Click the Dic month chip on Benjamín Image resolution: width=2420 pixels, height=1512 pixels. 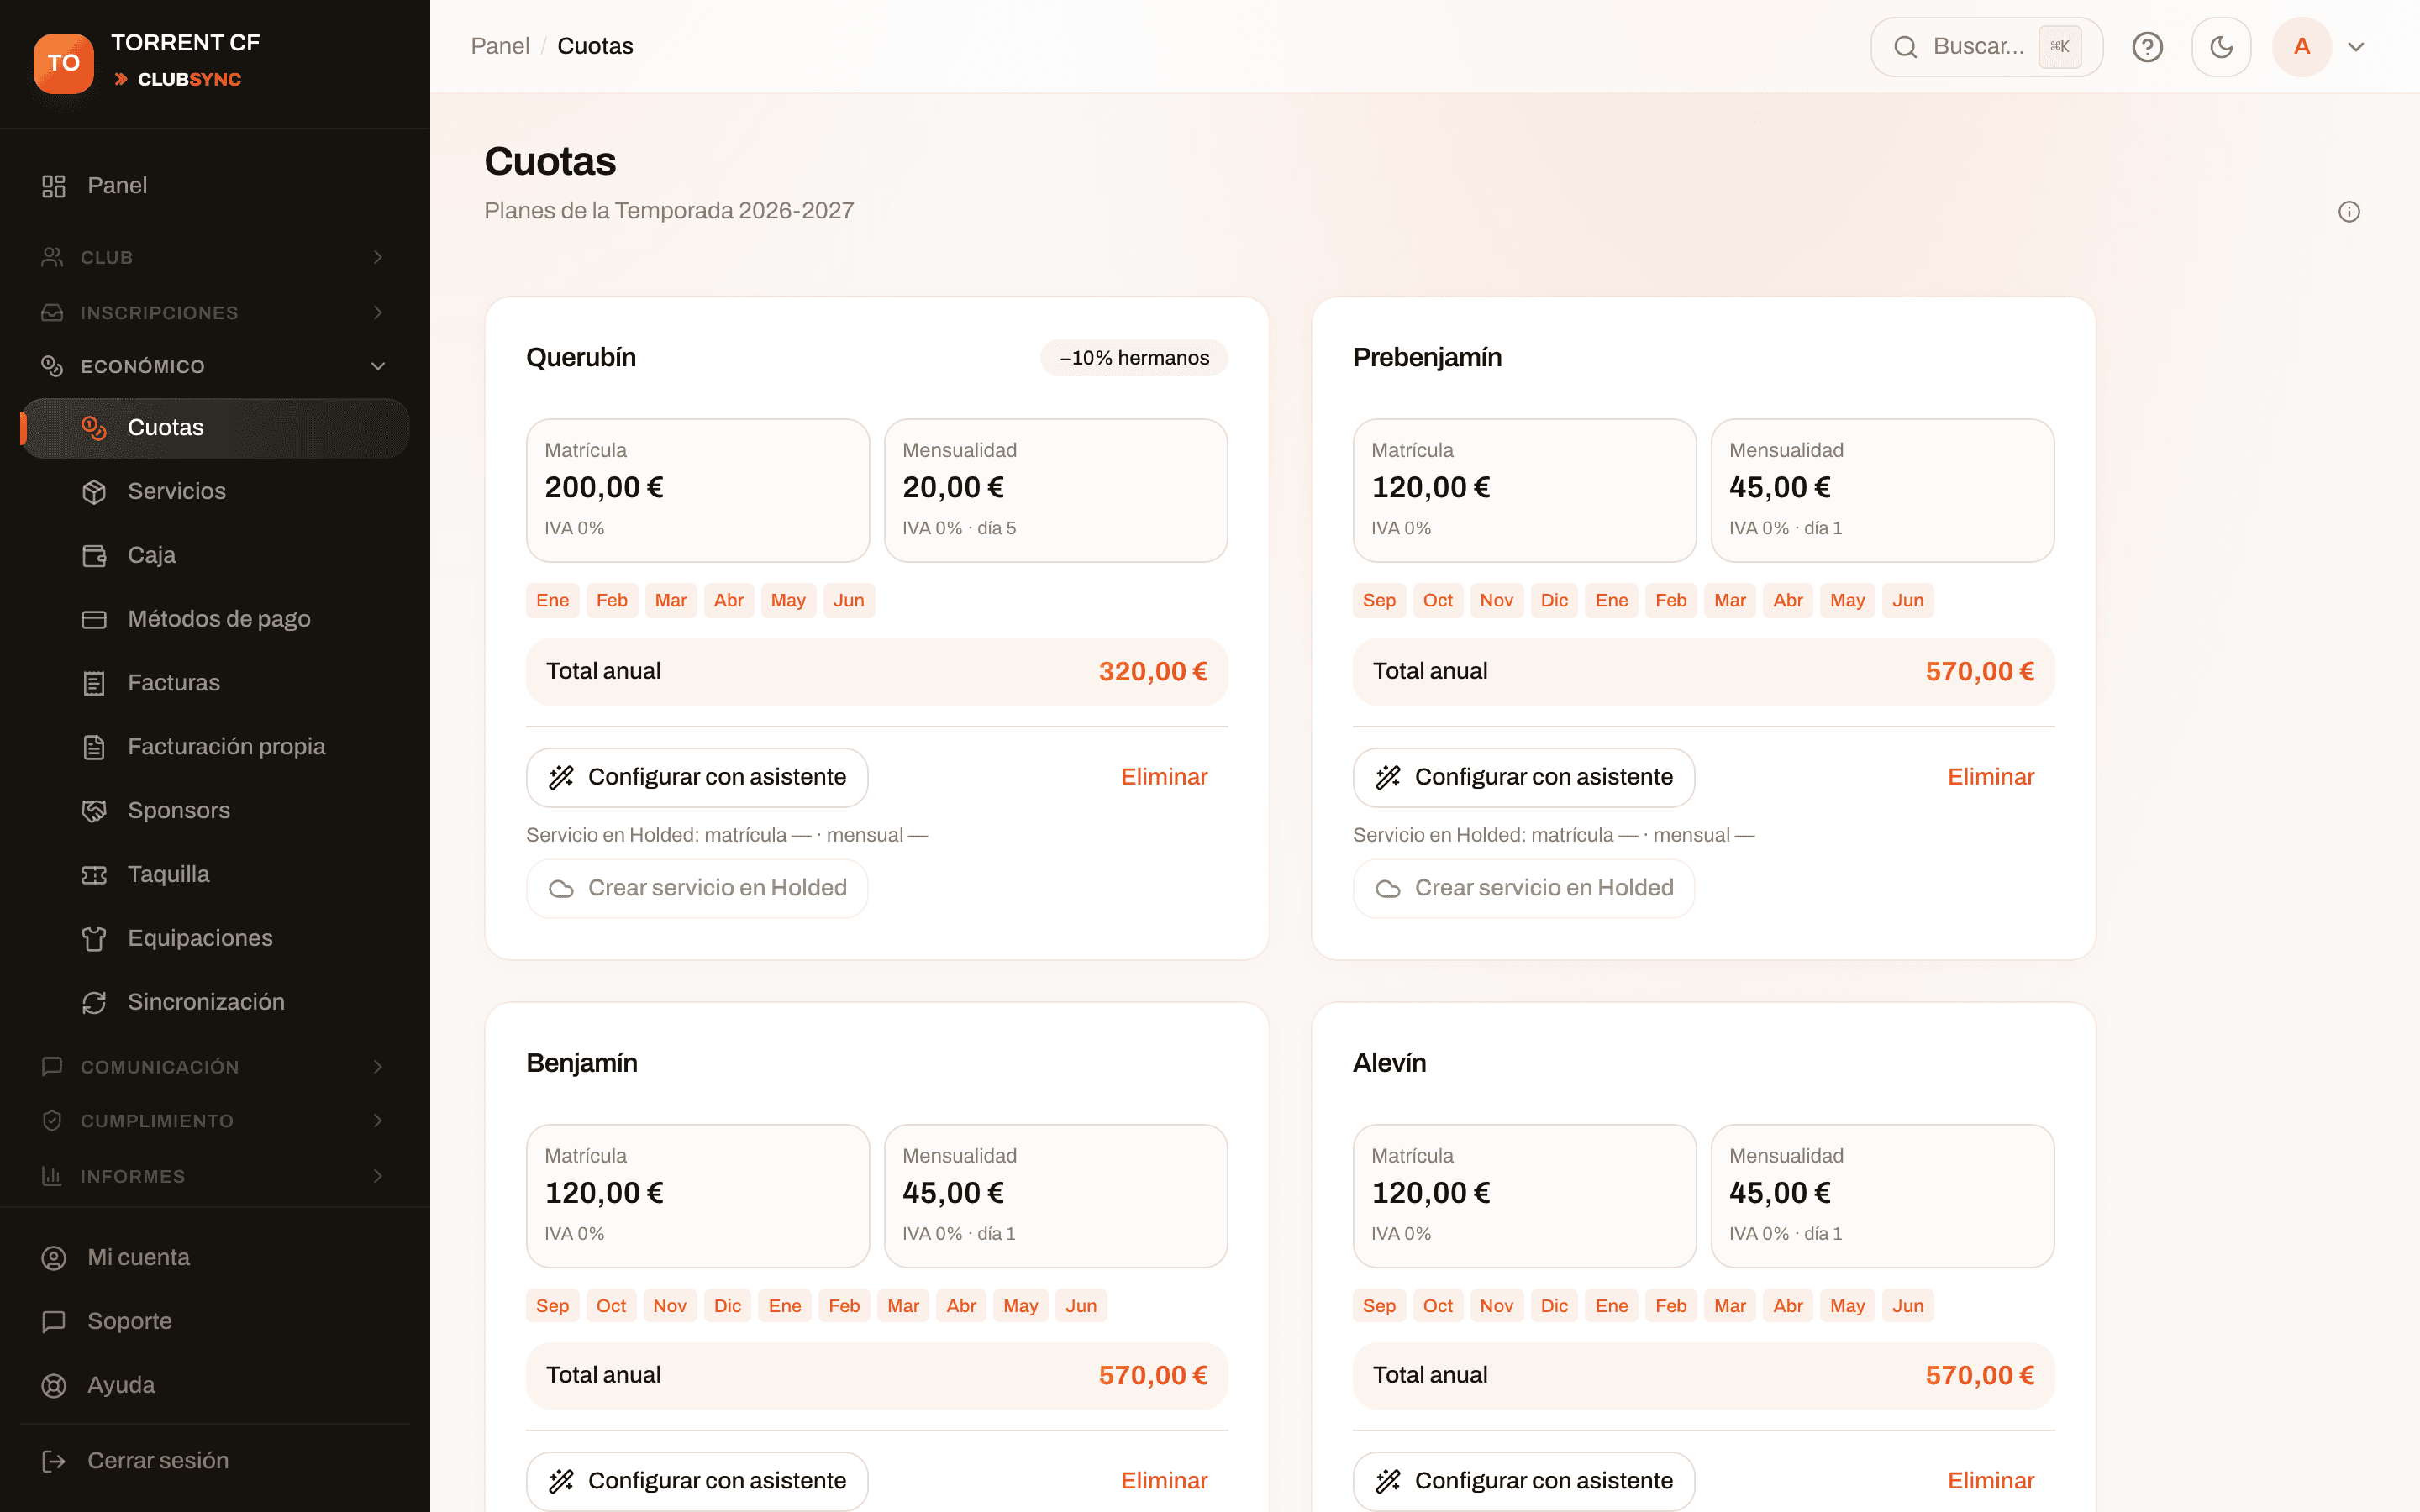728,1307
